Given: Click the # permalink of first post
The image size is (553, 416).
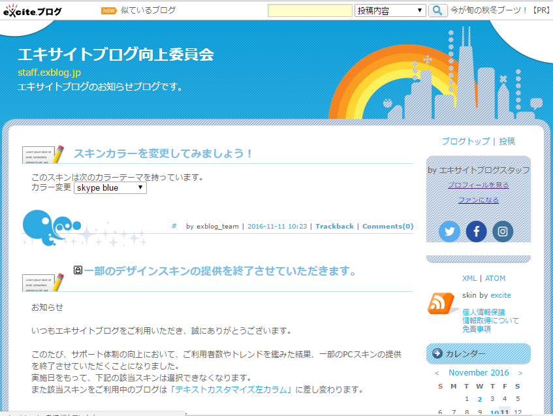Looking at the screenshot, I should (x=174, y=226).
